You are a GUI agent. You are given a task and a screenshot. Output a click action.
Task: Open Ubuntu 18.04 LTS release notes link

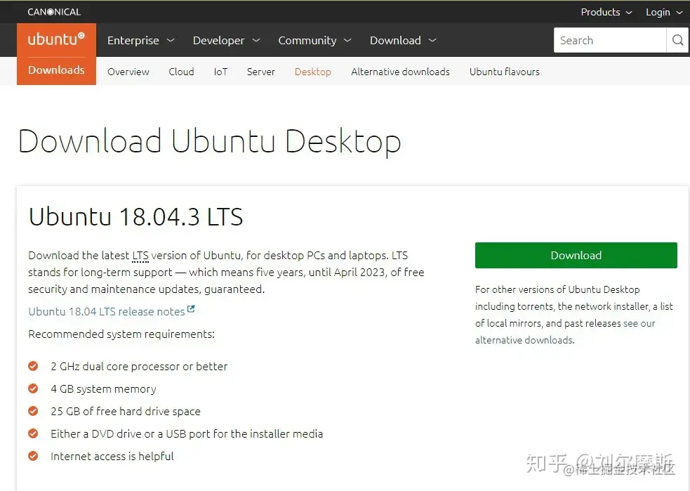coord(107,311)
